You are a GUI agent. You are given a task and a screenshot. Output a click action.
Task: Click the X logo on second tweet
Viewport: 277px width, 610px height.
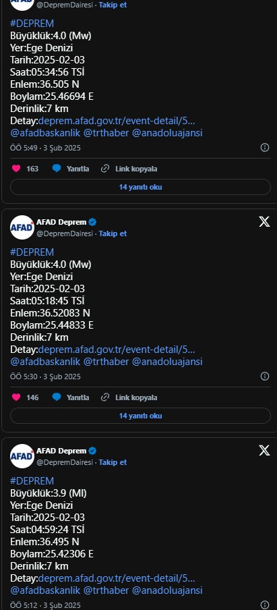click(x=264, y=222)
